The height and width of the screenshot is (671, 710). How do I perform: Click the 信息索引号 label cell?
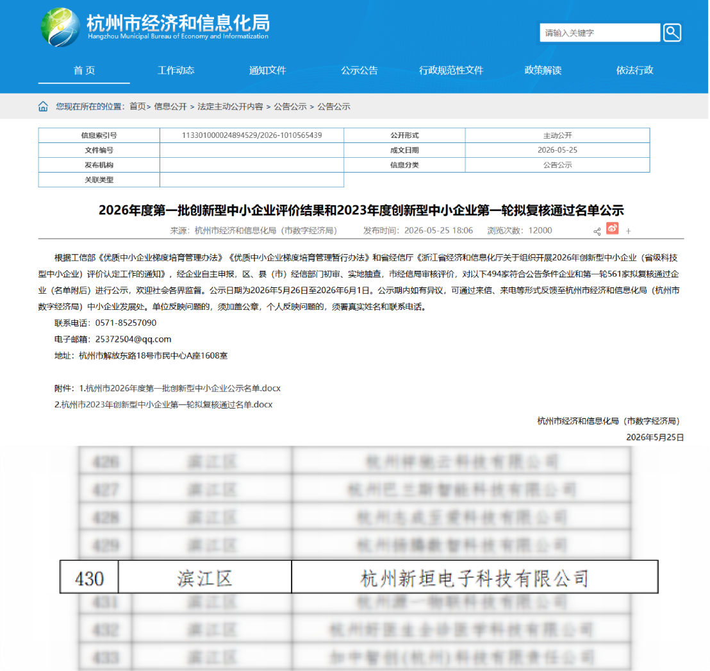(99, 135)
